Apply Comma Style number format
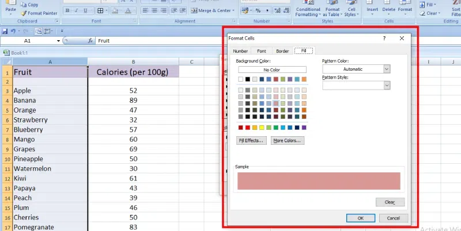 click(267, 10)
